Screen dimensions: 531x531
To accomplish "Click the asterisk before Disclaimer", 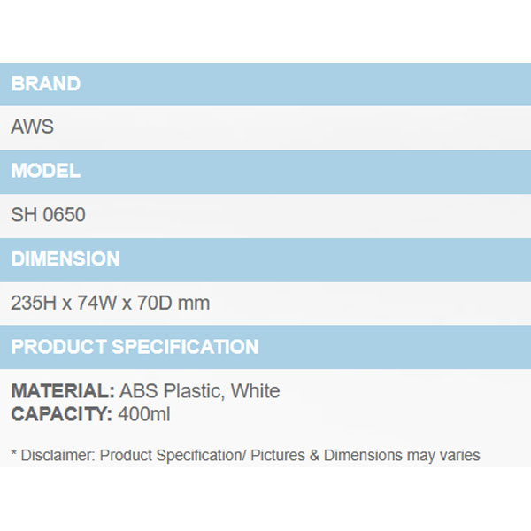I will (x=14, y=456).
